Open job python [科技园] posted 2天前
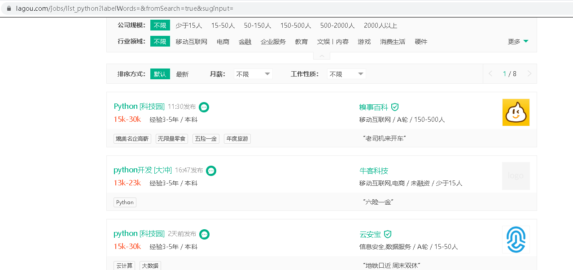573x270 pixels. pyautogui.click(x=139, y=234)
